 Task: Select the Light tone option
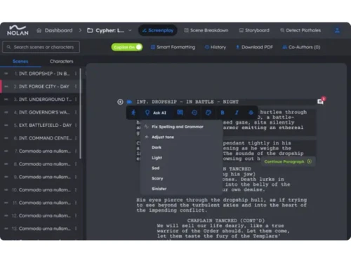pyautogui.click(x=157, y=158)
